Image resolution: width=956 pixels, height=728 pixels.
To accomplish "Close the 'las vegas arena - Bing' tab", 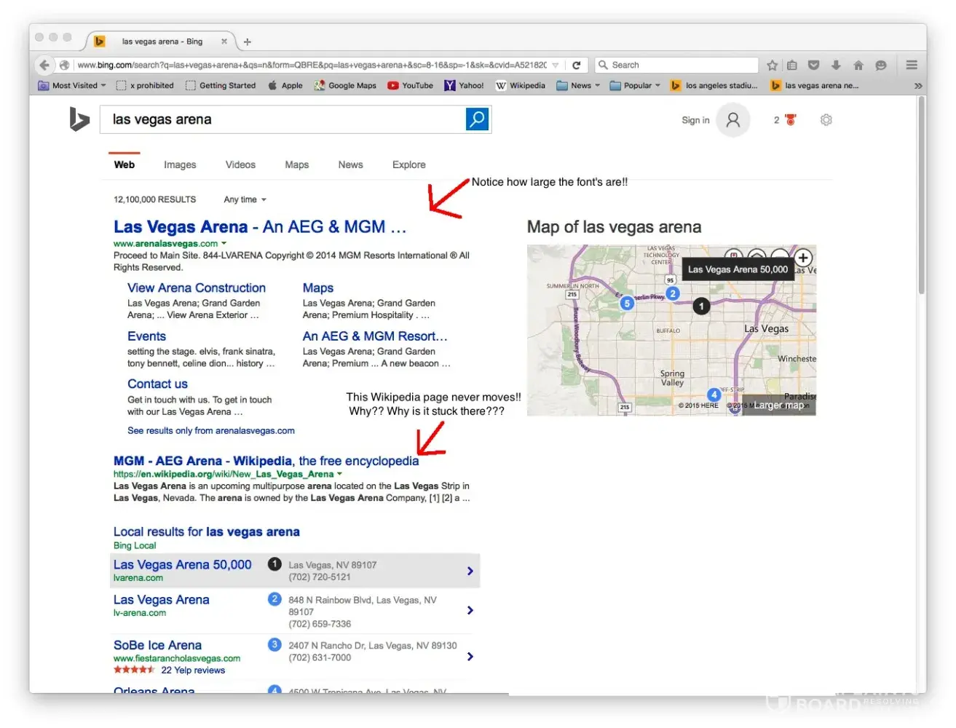I will (x=224, y=41).
